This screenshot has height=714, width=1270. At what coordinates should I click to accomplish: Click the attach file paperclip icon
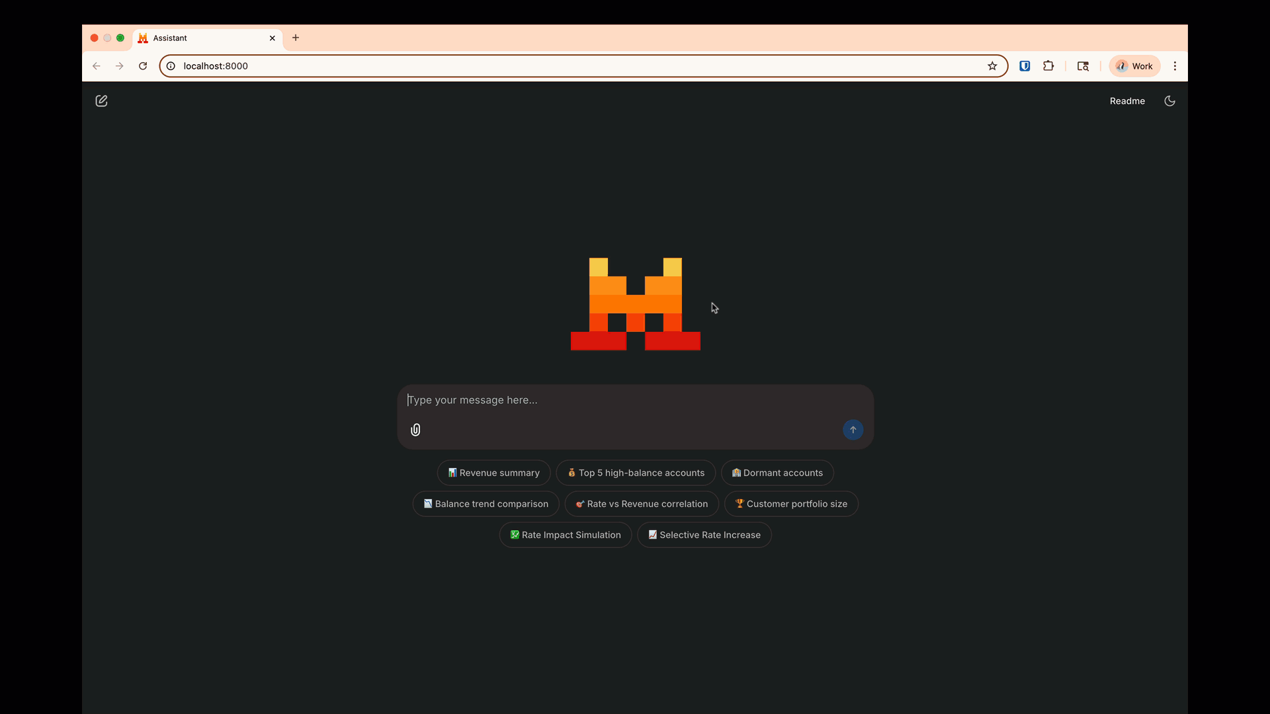pyautogui.click(x=415, y=430)
